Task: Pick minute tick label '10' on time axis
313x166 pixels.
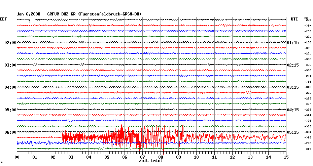Action: pyautogui.click(x=197, y=157)
